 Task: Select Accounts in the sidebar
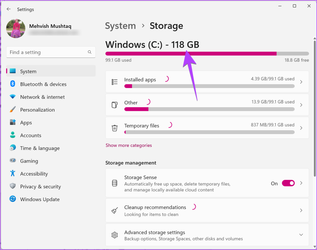tap(31, 135)
